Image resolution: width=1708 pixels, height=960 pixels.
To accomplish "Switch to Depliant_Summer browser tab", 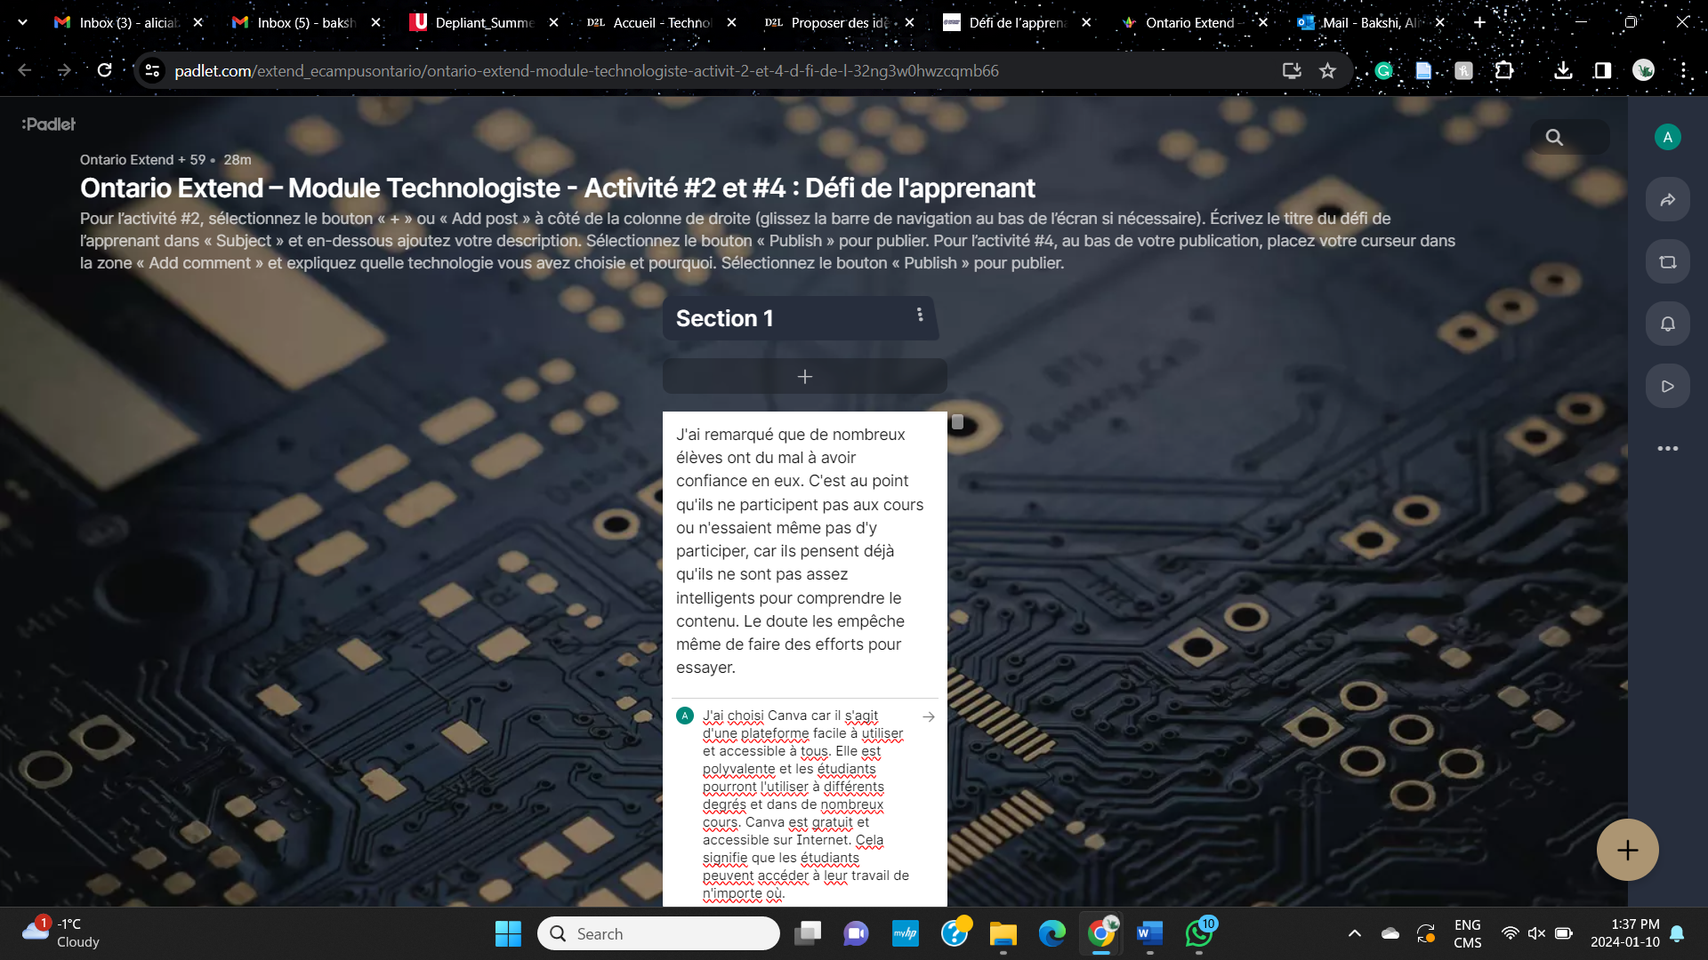I will (483, 22).
